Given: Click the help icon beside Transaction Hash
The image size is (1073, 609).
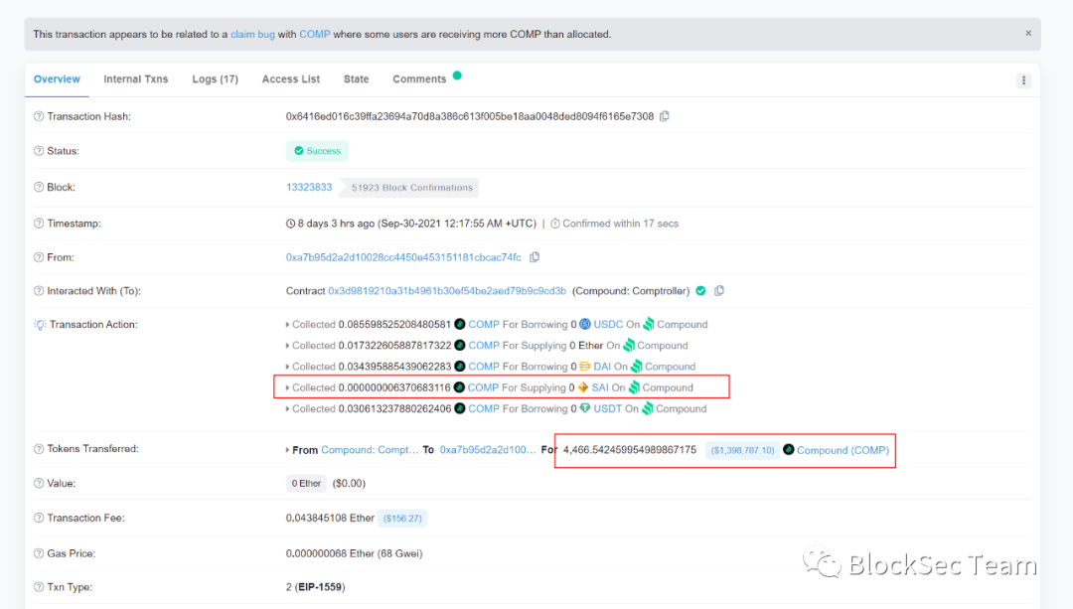Looking at the screenshot, I should [39, 116].
